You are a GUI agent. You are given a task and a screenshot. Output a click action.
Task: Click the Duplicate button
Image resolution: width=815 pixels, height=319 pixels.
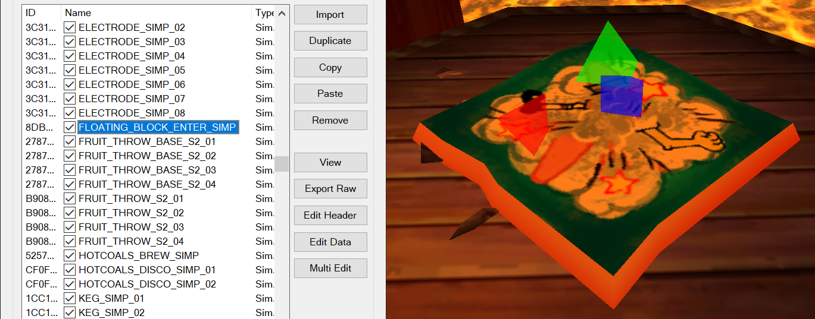coord(330,41)
